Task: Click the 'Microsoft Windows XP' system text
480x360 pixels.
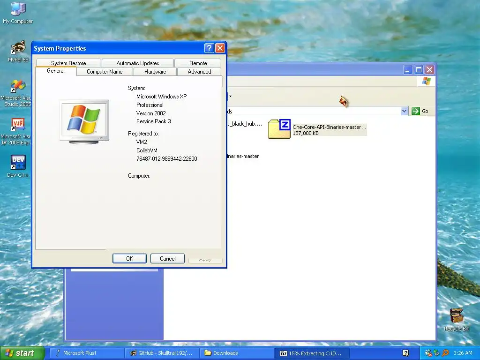Action: (x=161, y=97)
